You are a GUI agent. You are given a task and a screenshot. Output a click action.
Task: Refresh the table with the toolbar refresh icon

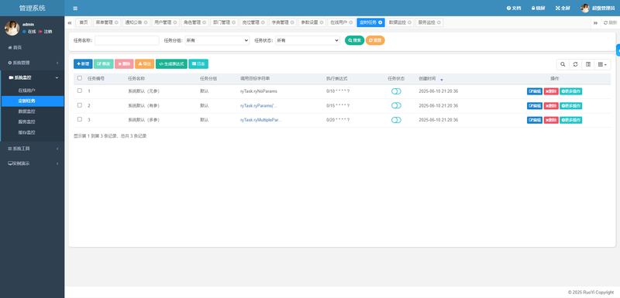(575, 64)
